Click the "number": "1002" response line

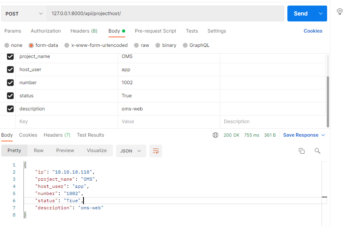click(x=59, y=193)
